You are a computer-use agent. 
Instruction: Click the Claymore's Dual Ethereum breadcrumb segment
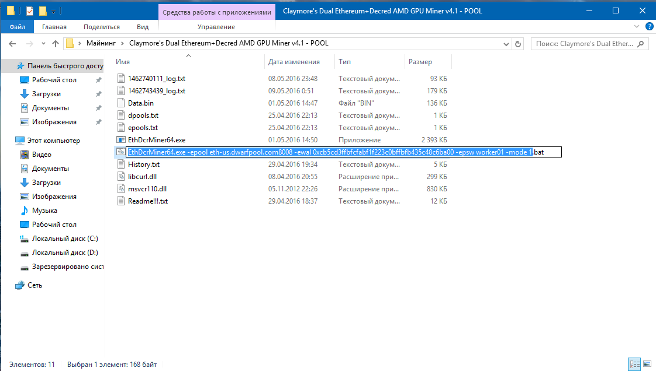tap(229, 43)
